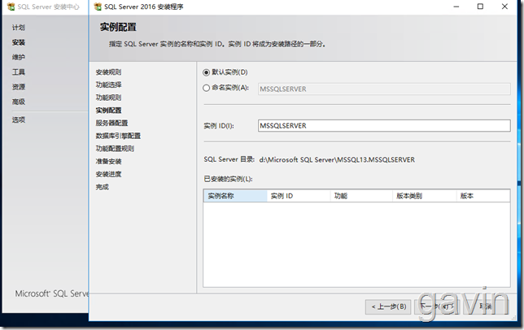The width and height of the screenshot is (524, 330).
Task: Click the 安装进度 step in wizard list
Action: (108, 174)
